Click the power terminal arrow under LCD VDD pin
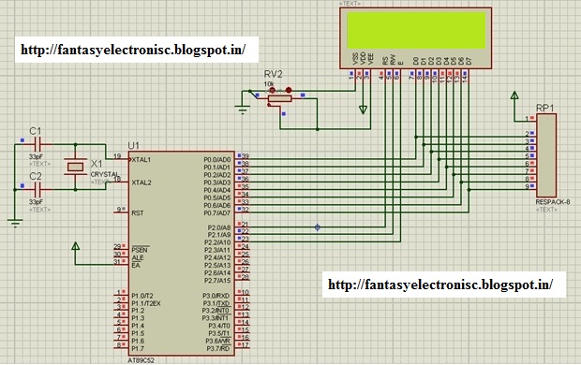 point(363,109)
